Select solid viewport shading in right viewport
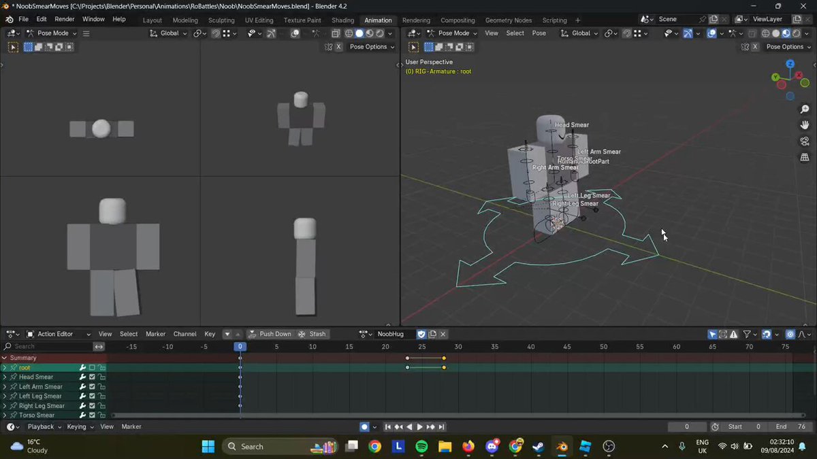817x459 pixels. click(x=775, y=33)
